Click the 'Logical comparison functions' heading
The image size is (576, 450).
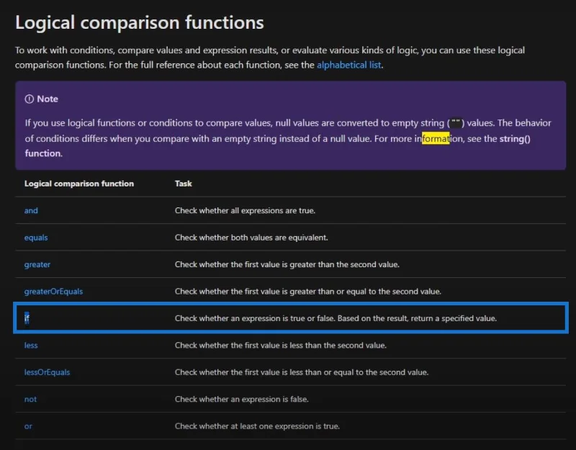click(140, 22)
